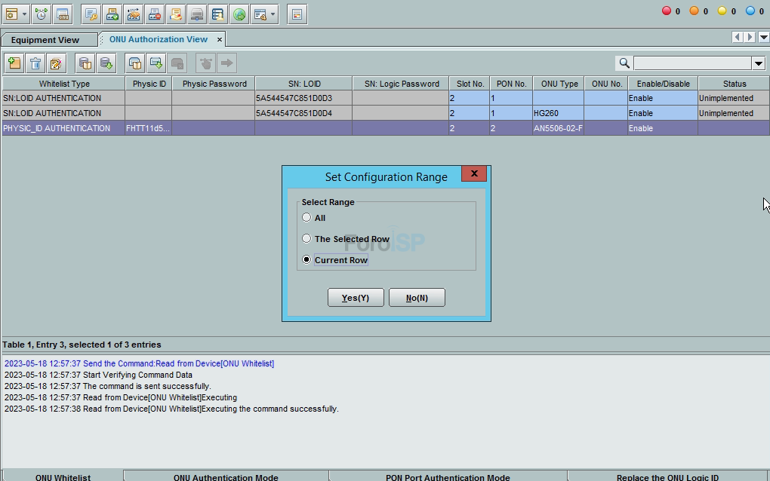Click the green globe icon in top toolbar

pos(239,14)
